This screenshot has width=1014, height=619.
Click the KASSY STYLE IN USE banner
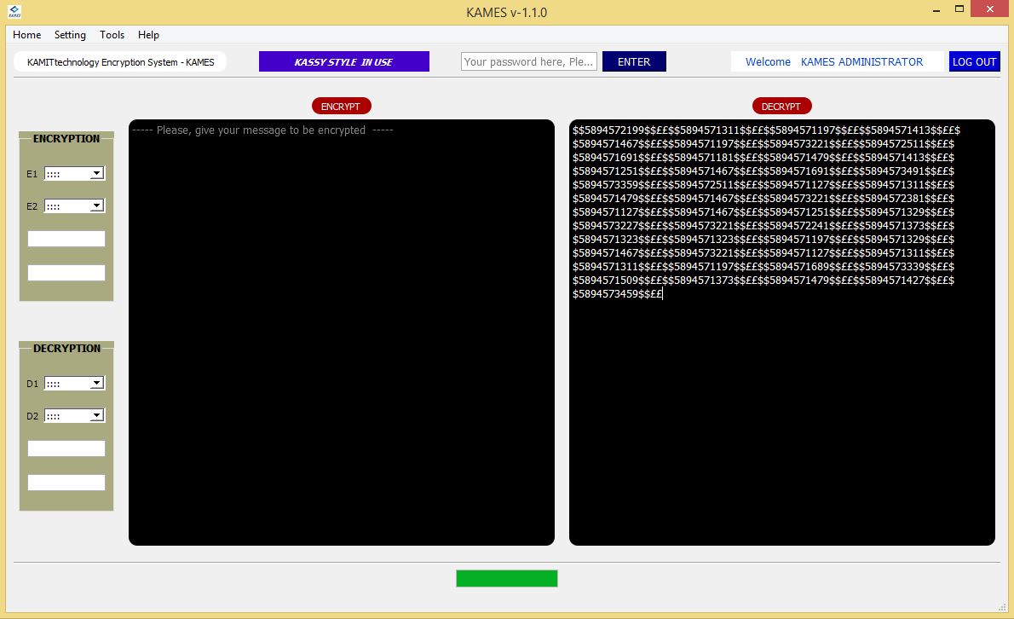point(343,61)
